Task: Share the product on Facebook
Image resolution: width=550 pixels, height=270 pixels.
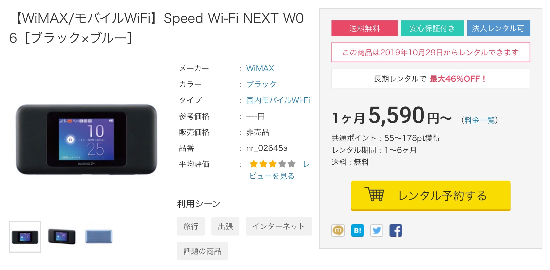Action: click(x=396, y=230)
